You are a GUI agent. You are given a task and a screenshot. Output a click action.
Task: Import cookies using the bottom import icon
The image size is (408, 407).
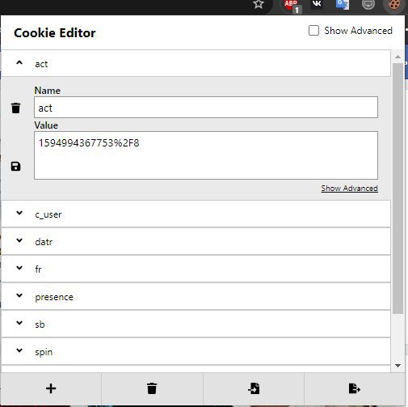pyautogui.click(x=254, y=388)
